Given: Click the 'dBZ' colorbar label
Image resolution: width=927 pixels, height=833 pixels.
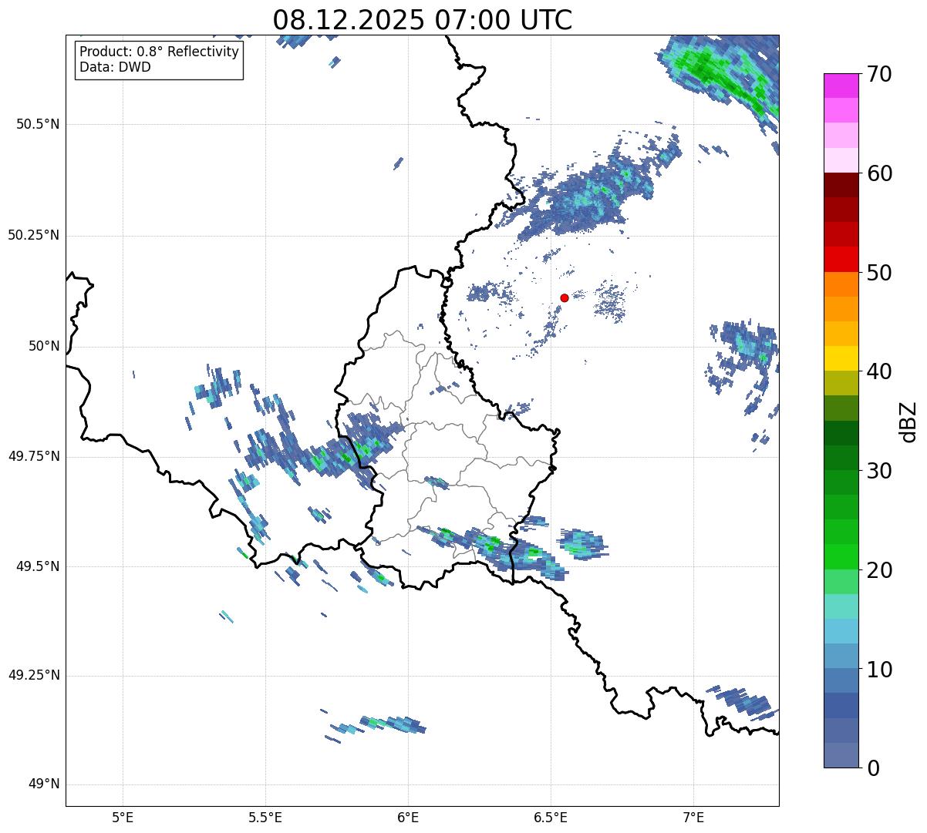Looking at the screenshot, I should coord(908,421).
